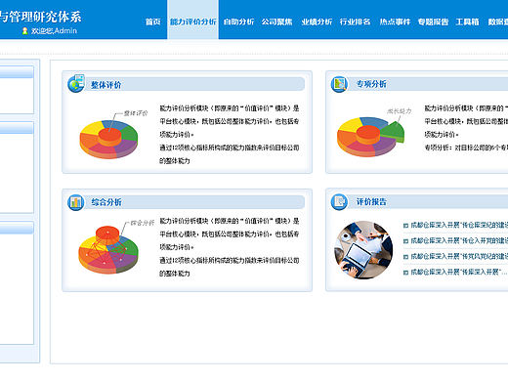
Task: Select the 能力评价分析 tab
Action: (x=192, y=20)
